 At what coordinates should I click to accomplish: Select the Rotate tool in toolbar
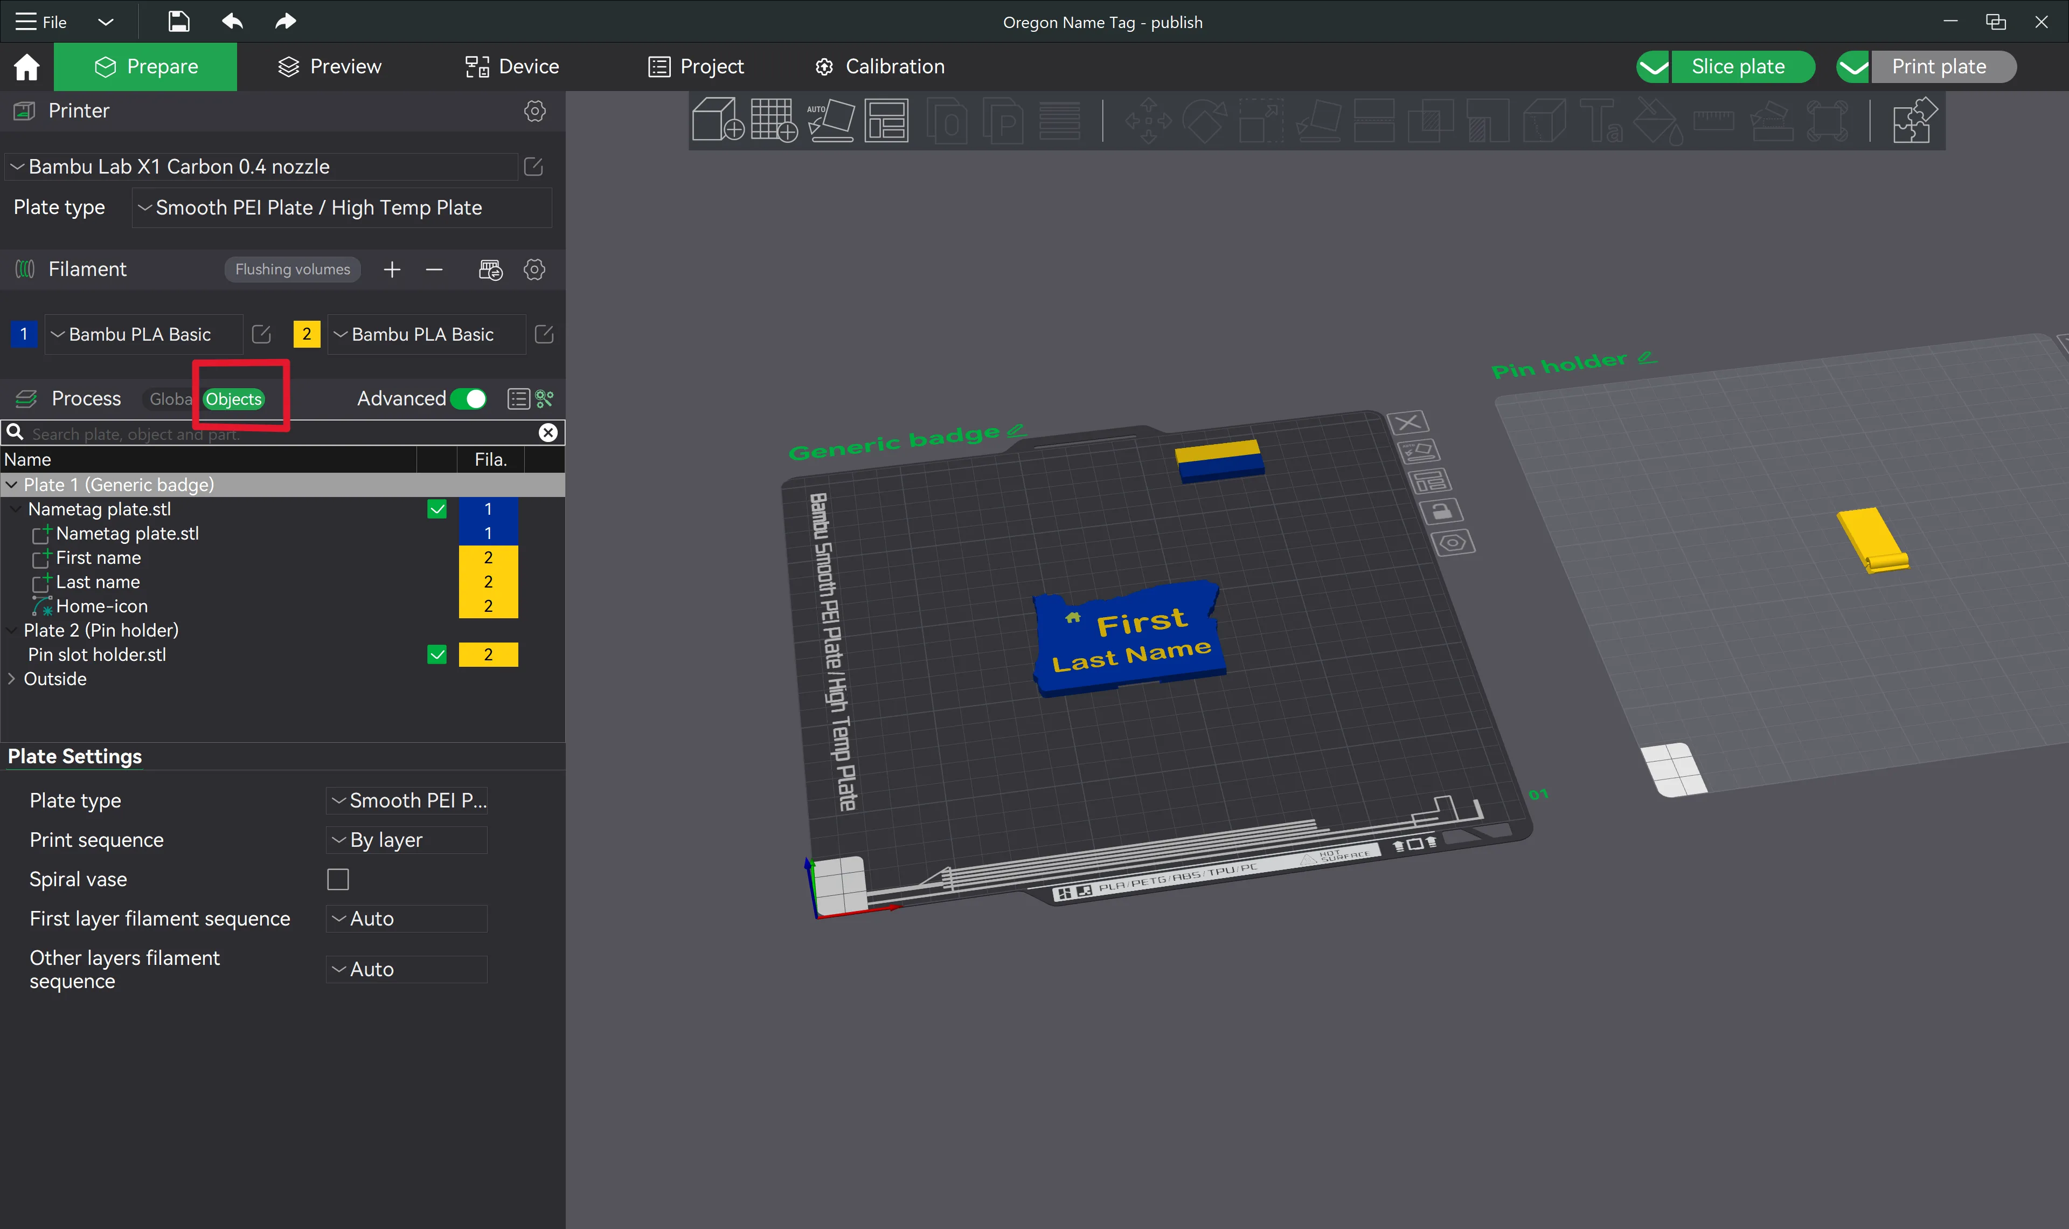point(1204,120)
